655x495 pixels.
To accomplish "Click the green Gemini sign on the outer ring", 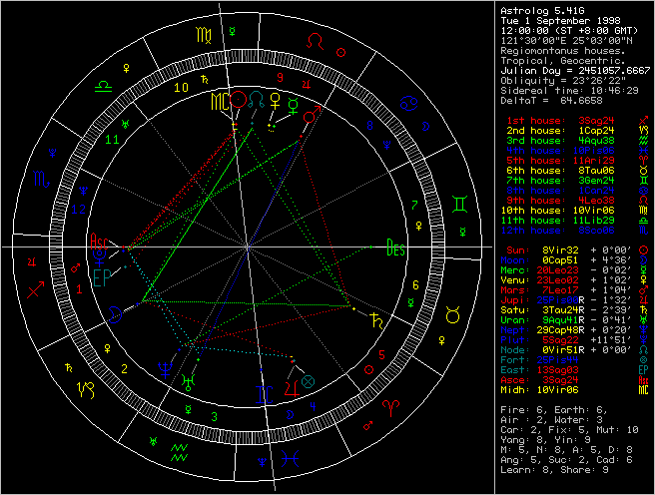I will (x=458, y=202).
